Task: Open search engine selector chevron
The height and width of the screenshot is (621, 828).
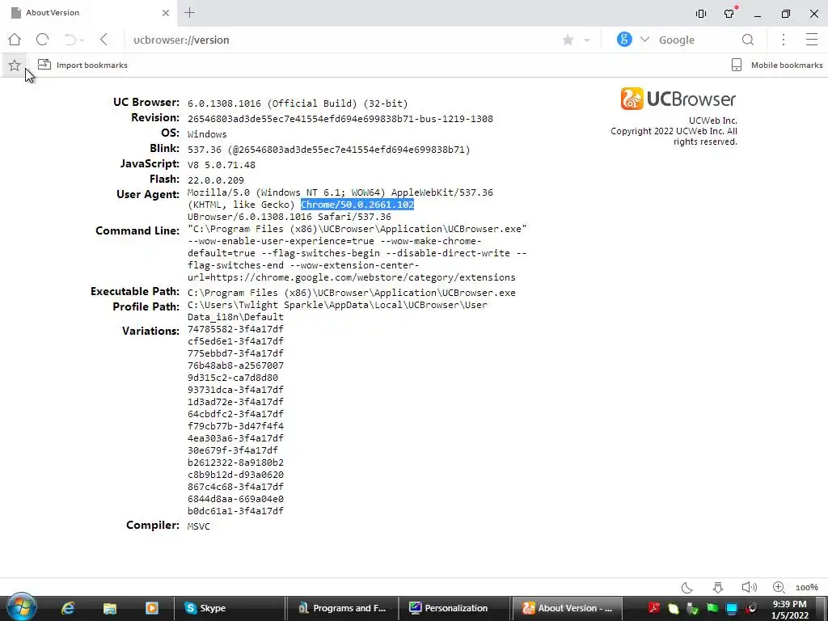Action: click(x=644, y=40)
